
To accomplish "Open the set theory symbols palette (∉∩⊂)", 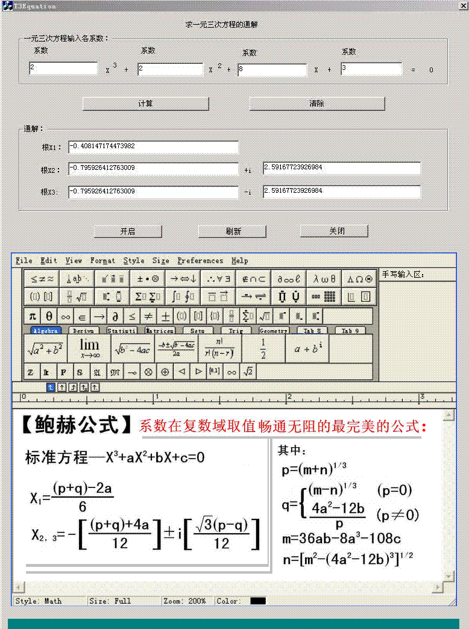I will (x=254, y=279).
